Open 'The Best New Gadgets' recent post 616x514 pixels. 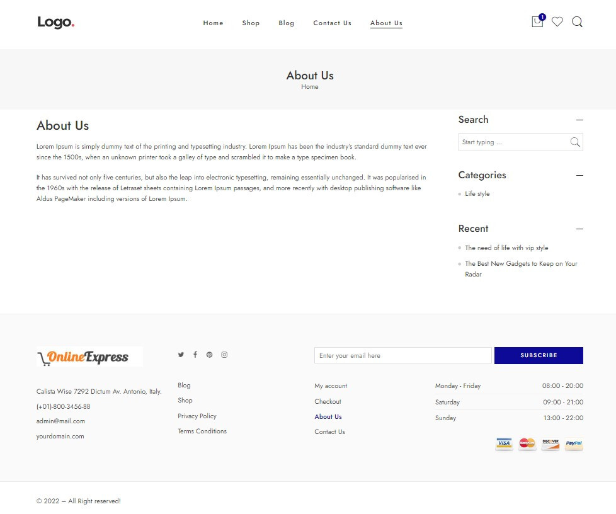(521, 269)
